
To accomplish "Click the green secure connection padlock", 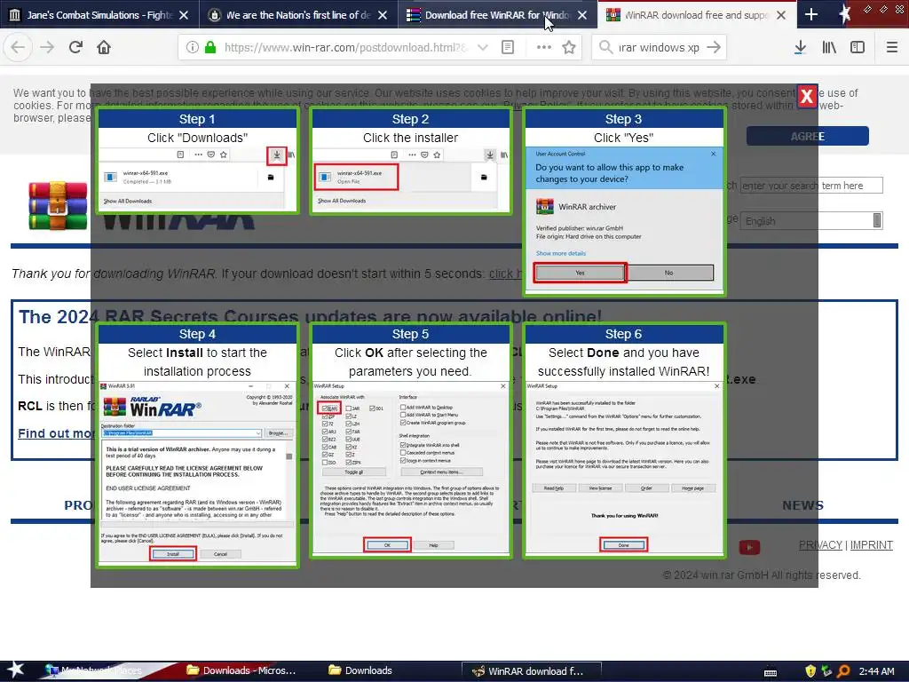I will [x=209, y=48].
